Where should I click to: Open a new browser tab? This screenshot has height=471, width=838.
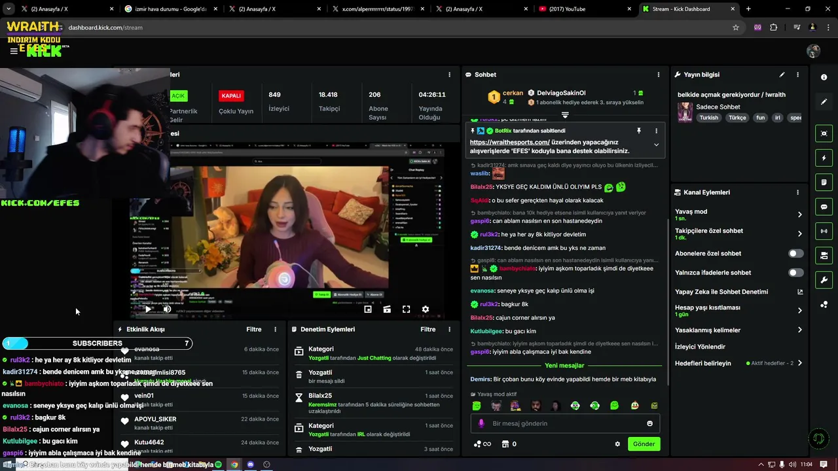pos(748,9)
